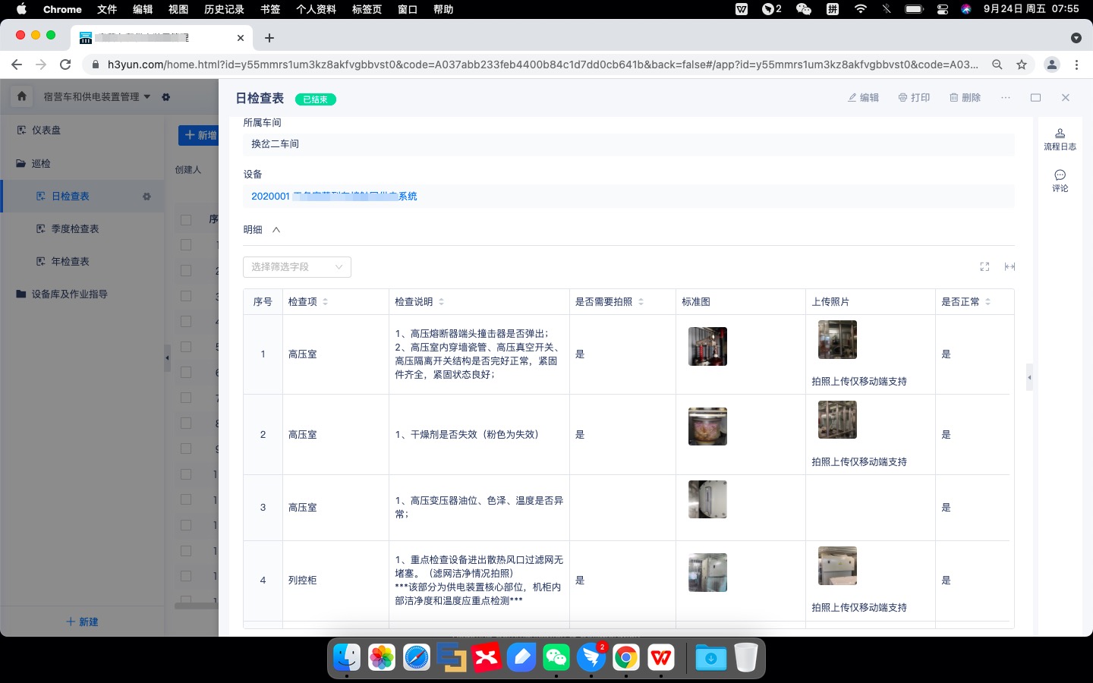Sort by 检查说明 column
The height and width of the screenshot is (683, 1093).
point(441,302)
